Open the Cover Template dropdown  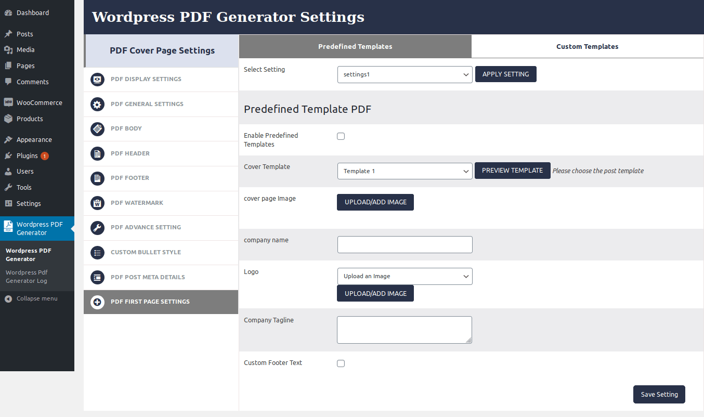point(405,171)
